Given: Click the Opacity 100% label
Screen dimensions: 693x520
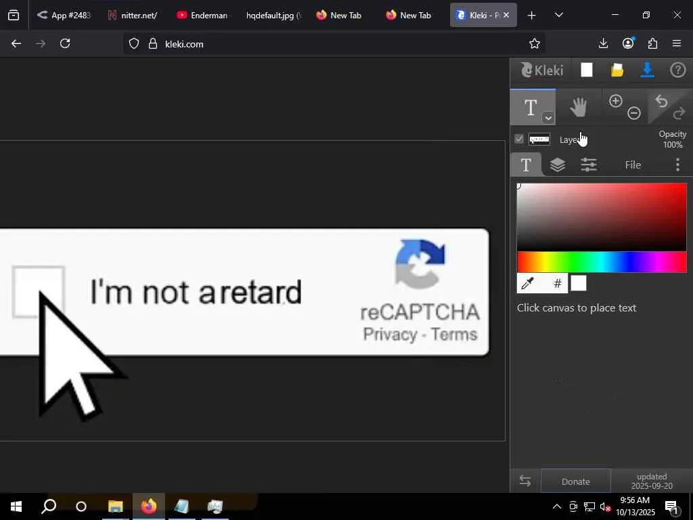Looking at the screenshot, I should click(672, 139).
